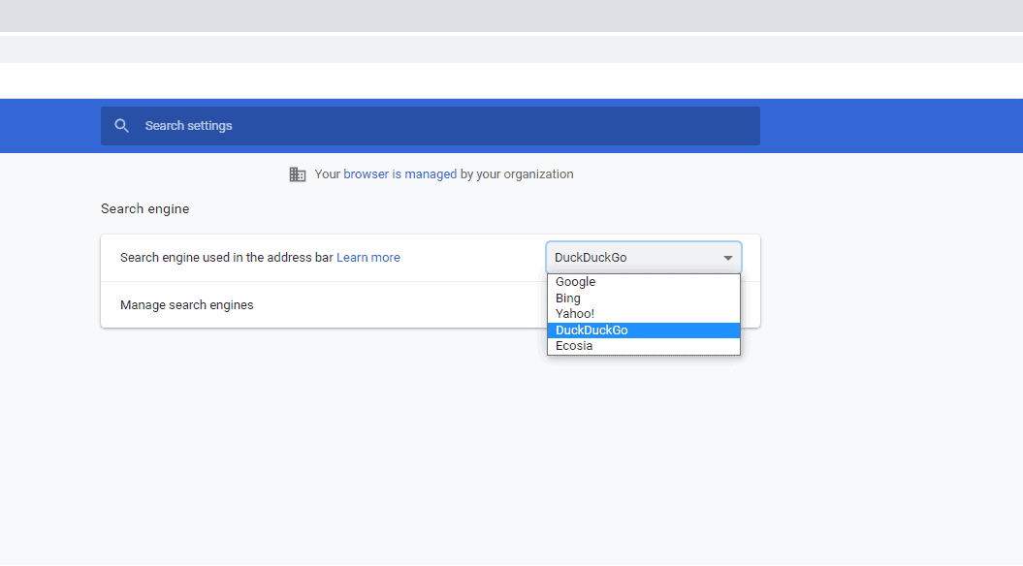Click the light gray toolbar strip below tabs
This screenshot has height=566, width=1023.
512,48
